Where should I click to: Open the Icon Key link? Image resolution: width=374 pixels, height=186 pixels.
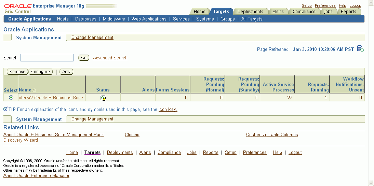168,110
